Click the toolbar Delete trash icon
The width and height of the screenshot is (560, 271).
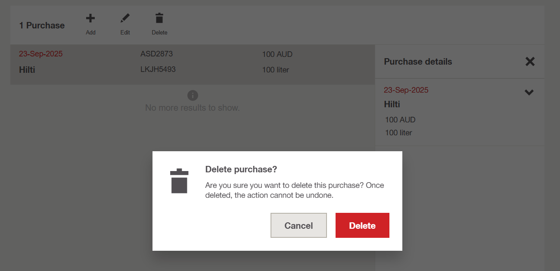(159, 19)
